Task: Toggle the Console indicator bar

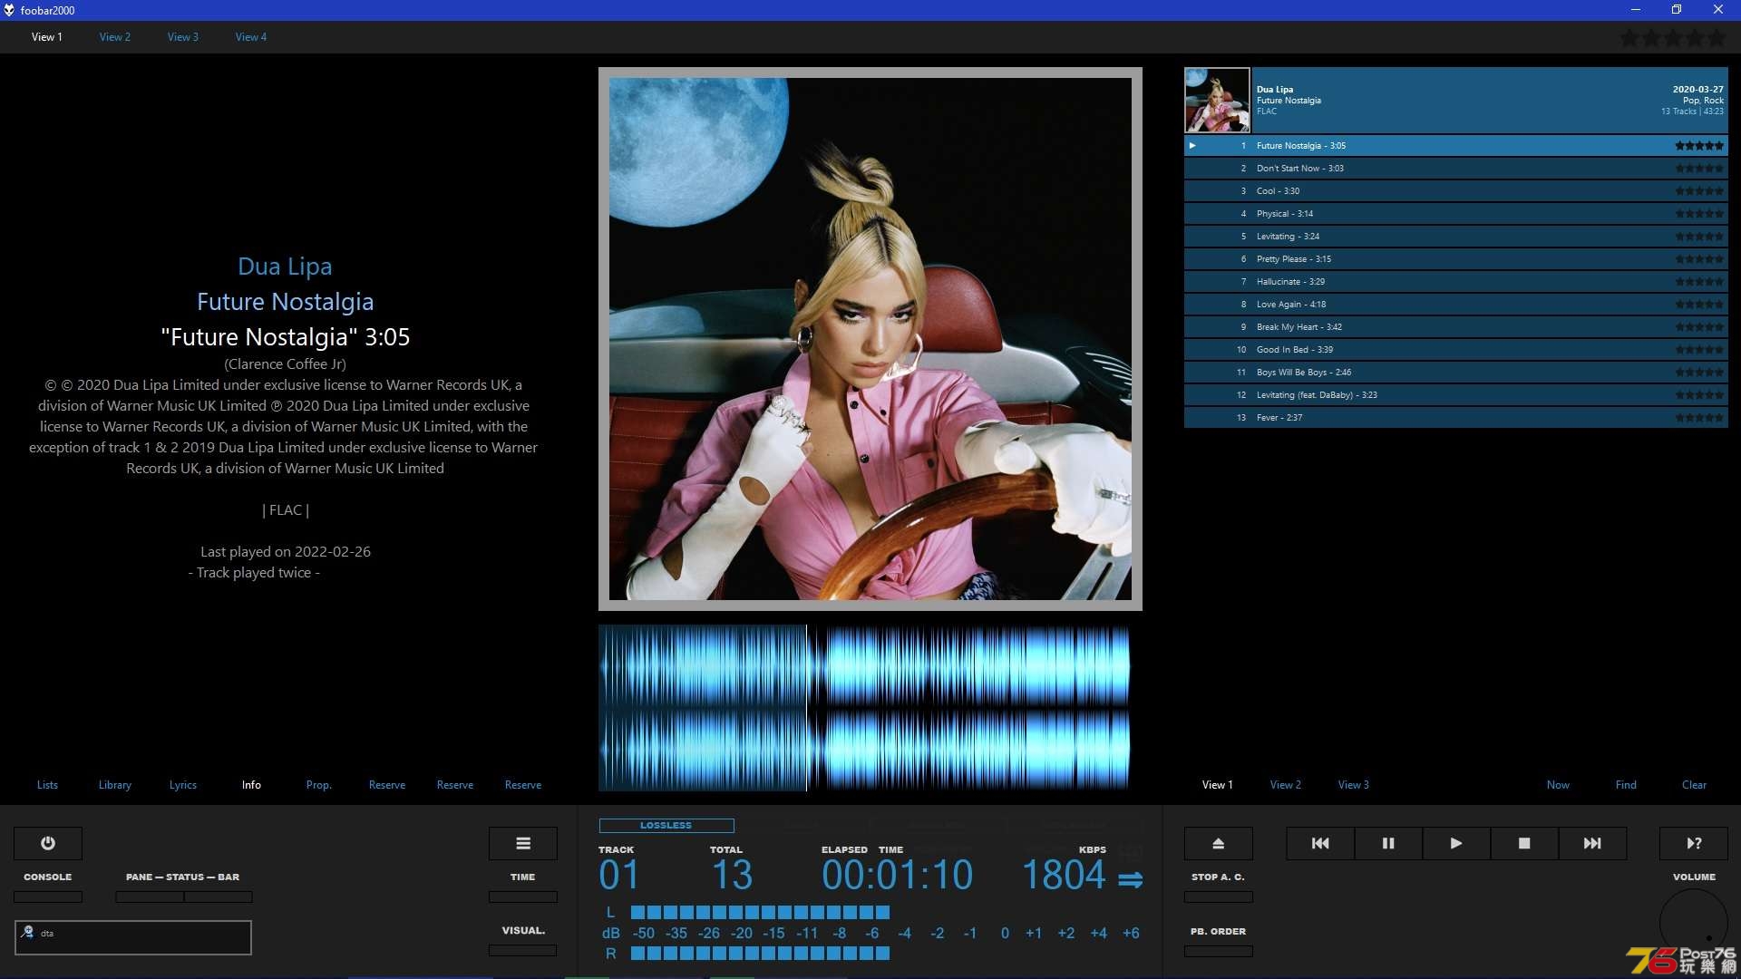Action: (48, 897)
